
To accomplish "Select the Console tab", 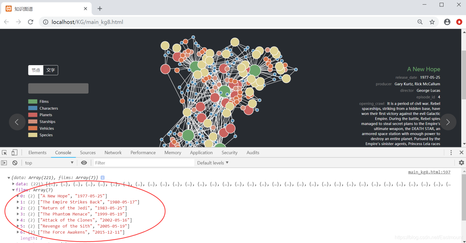I will 63,153.
